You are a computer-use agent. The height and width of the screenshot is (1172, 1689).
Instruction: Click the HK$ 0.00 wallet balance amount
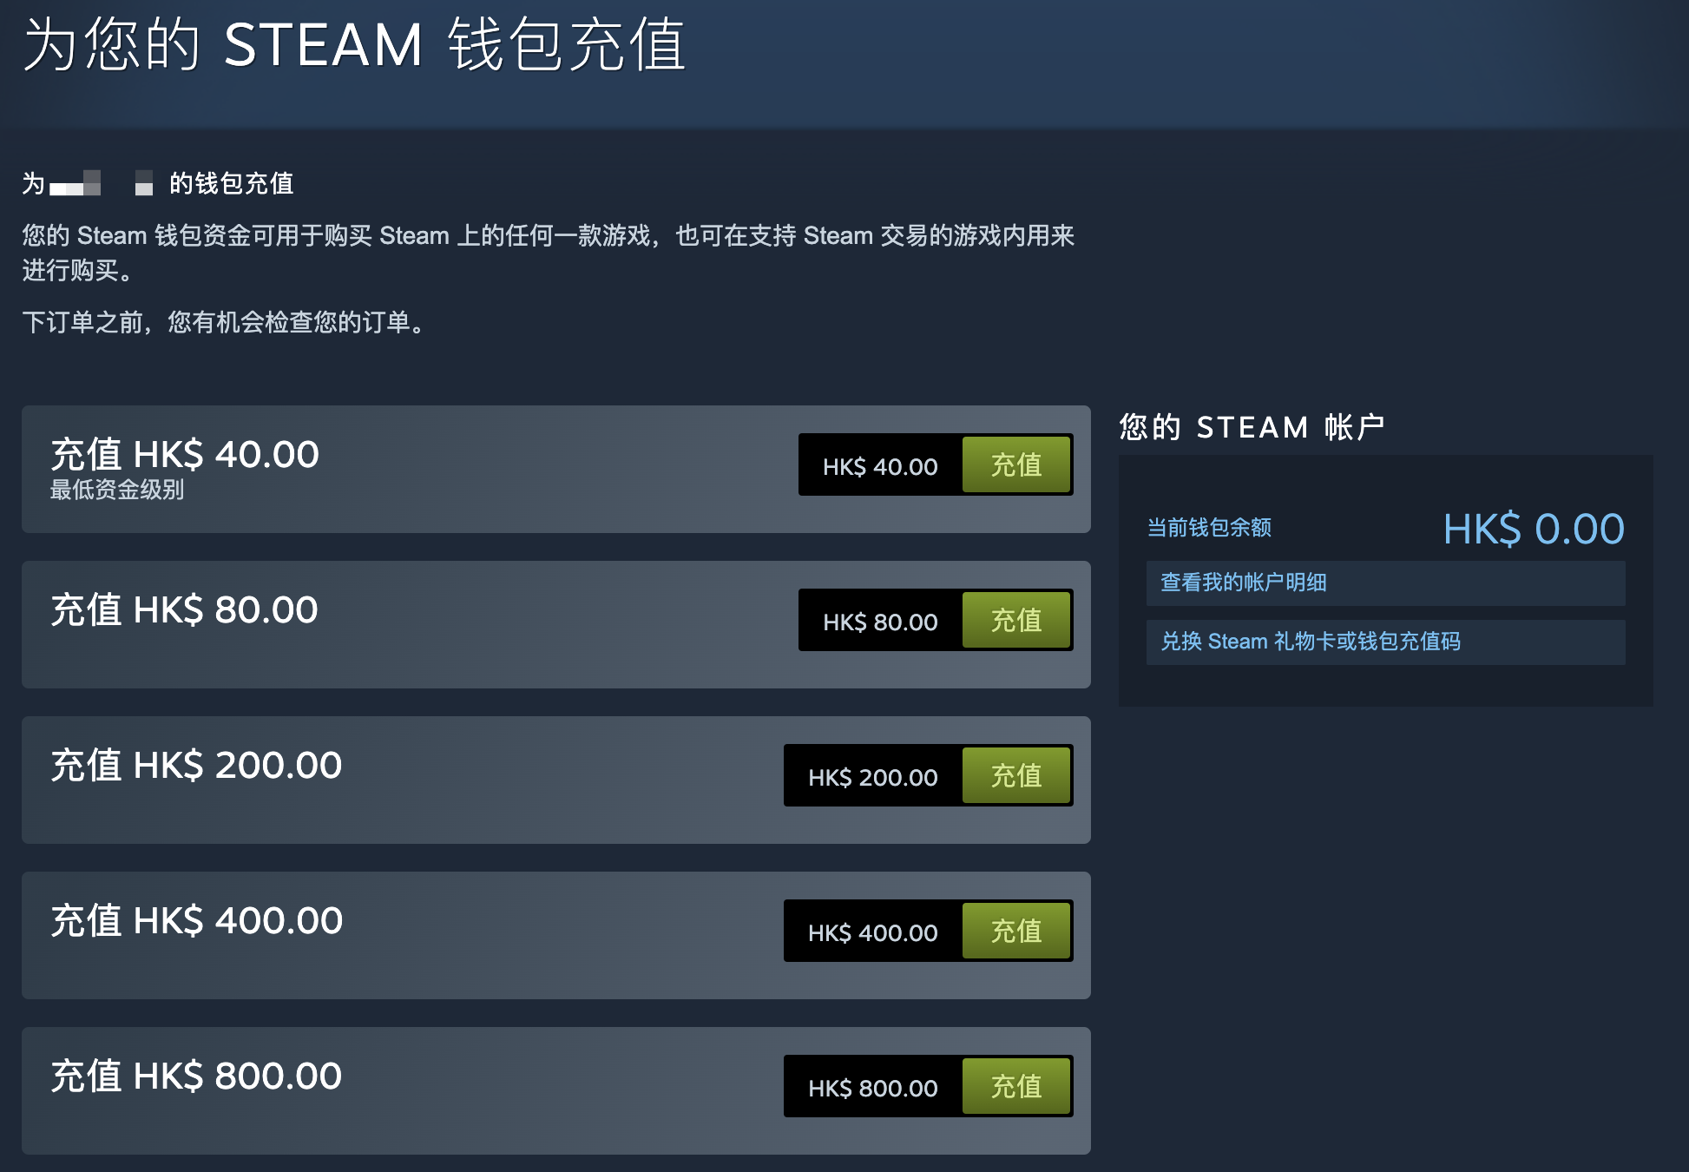click(1534, 529)
